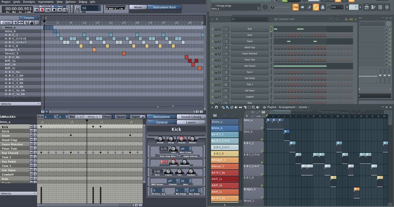Select the Cowbell channel button in FL
The height and width of the screenshot is (207, 394).
point(250,96)
